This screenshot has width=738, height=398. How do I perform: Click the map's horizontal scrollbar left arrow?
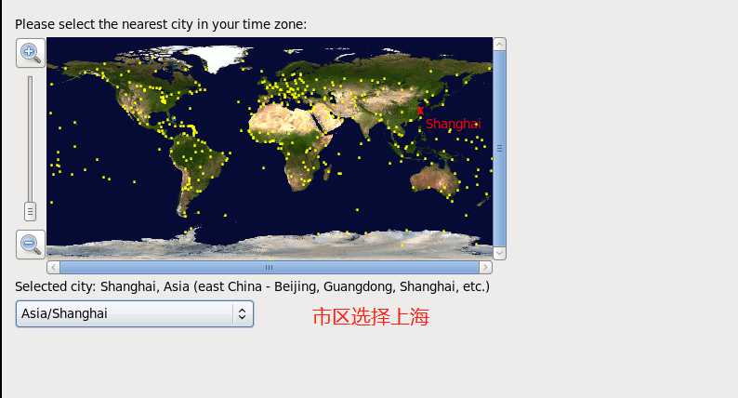click(x=53, y=268)
